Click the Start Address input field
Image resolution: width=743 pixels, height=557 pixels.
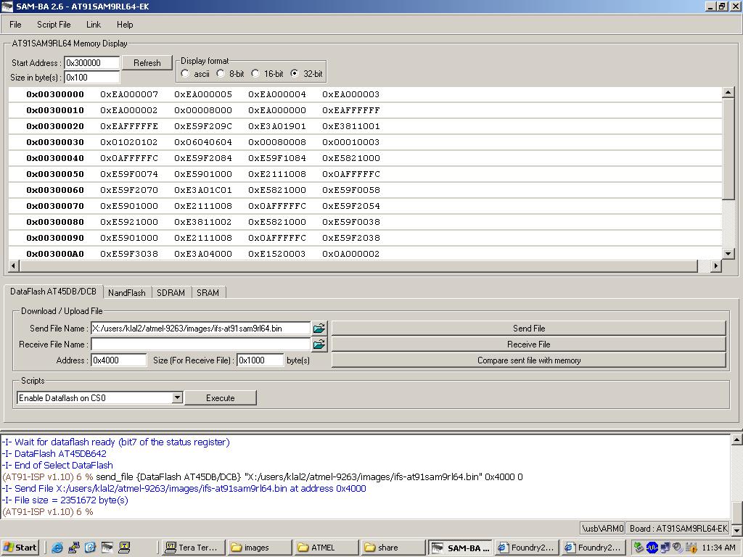[91, 63]
